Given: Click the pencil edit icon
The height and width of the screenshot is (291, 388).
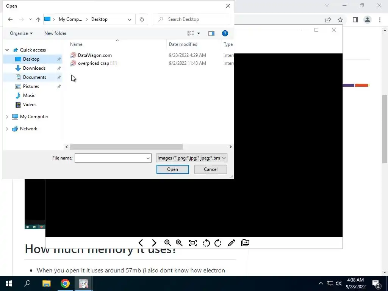Looking at the screenshot, I should (x=232, y=243).
